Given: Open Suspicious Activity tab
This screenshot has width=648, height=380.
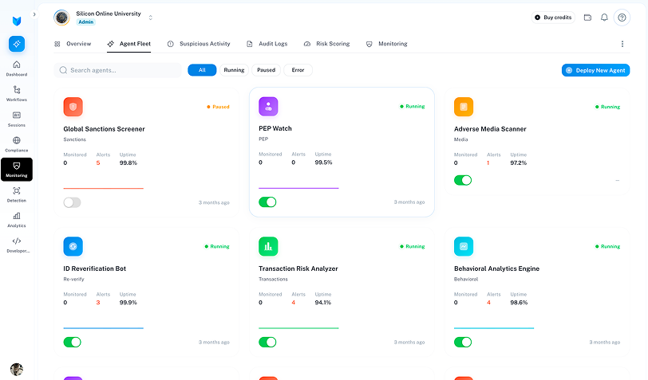Looking at the screenshot, I should point(199,44).
